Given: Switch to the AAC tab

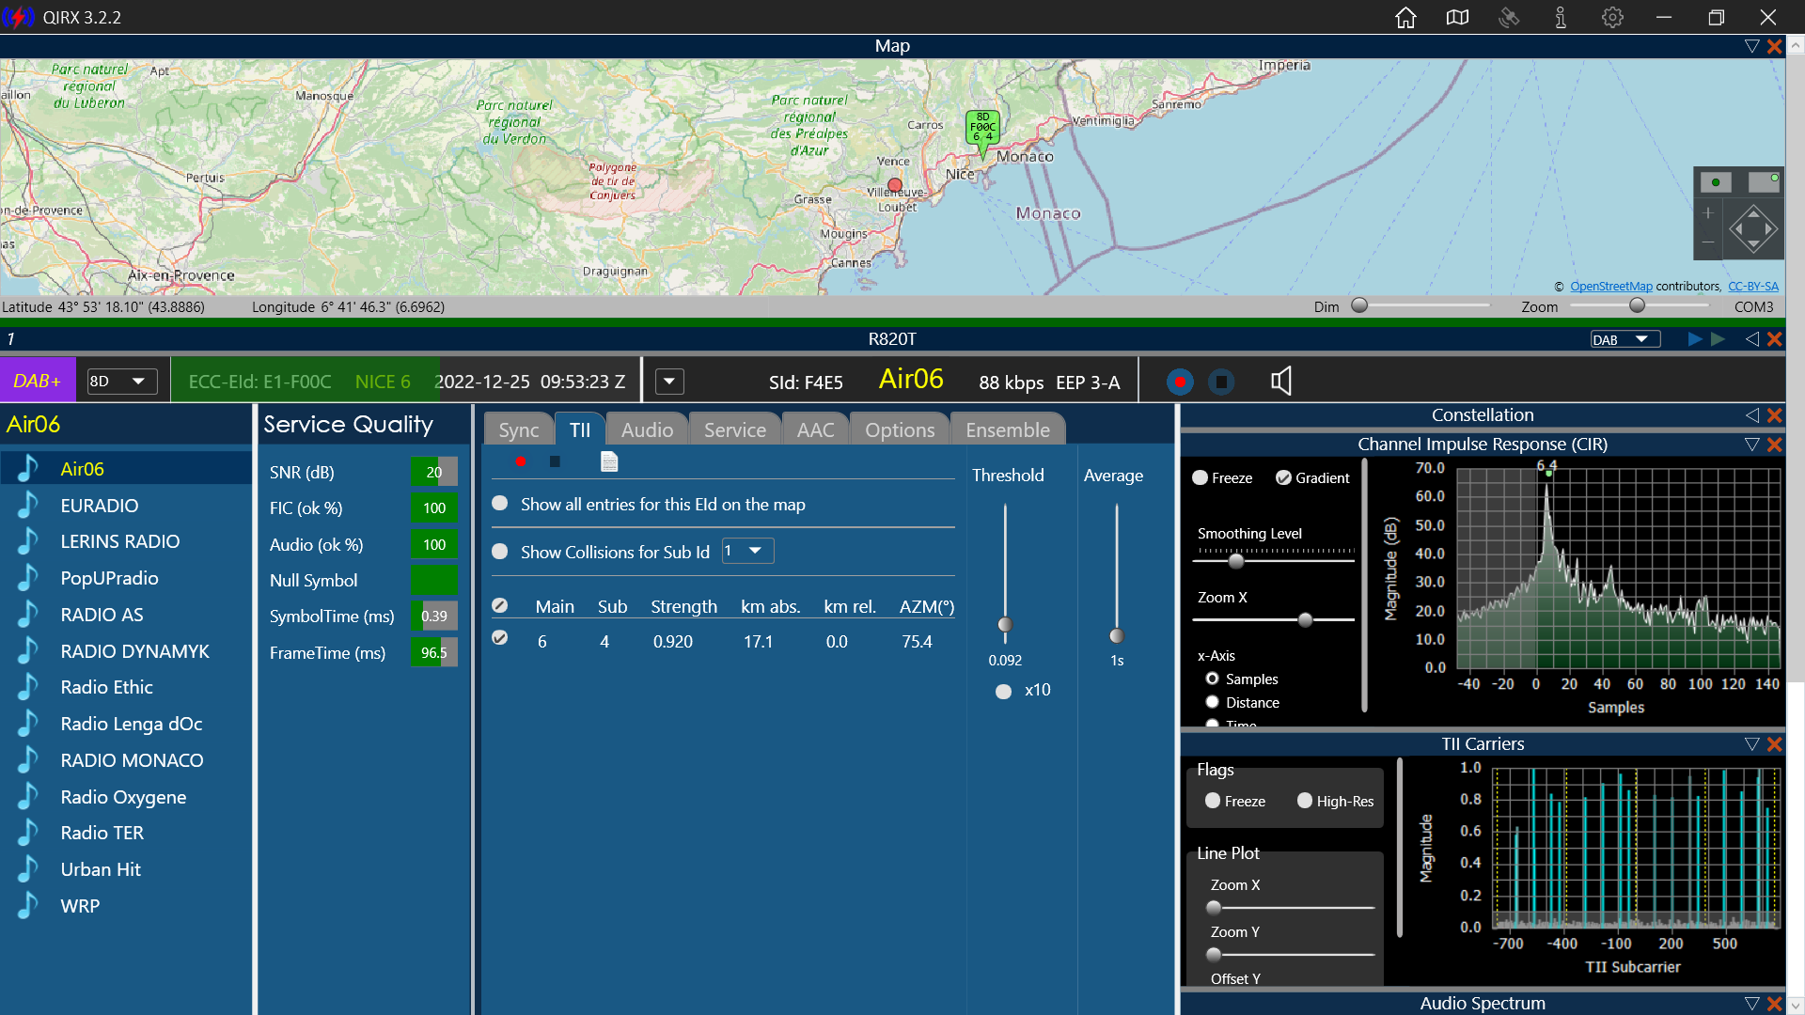Looking at the screenshot, I should pyautogui.click(x=815, y=429).
